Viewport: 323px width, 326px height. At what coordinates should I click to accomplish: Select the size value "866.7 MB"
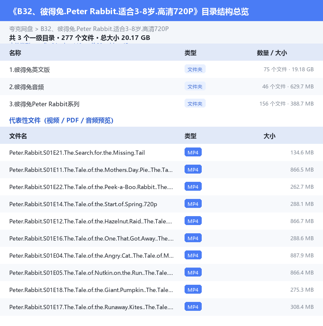tap(302, 221)
